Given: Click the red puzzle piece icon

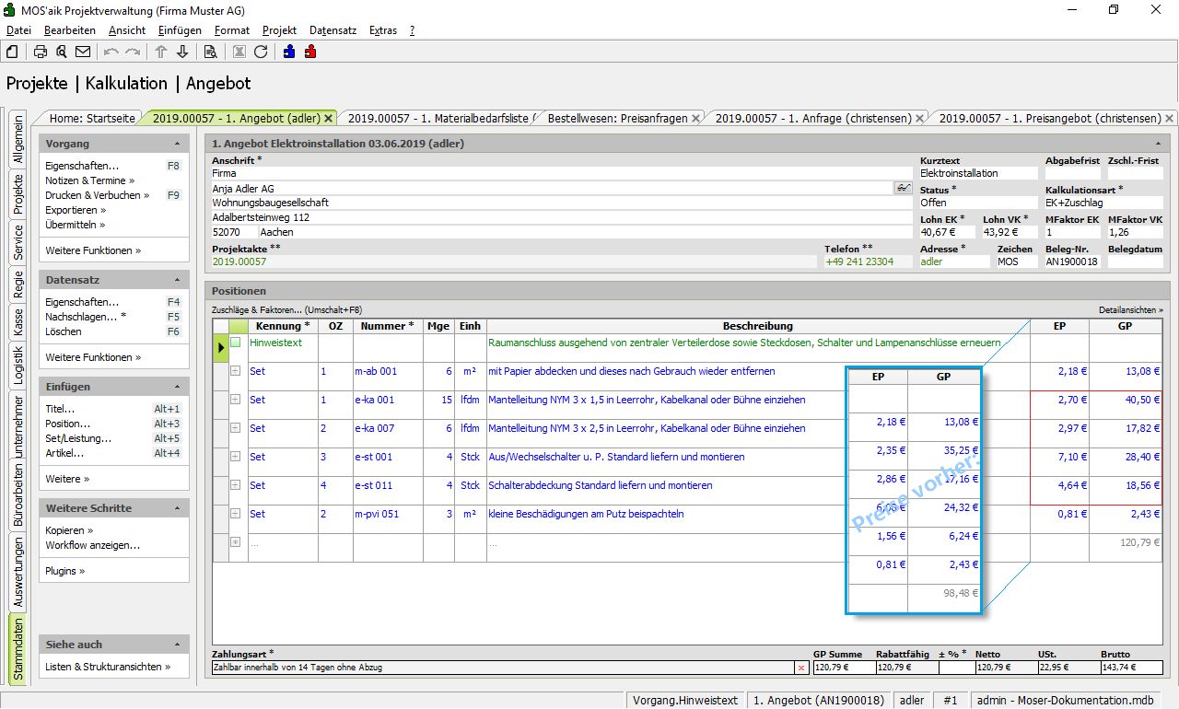Looking at the screenshot, I should coord(310,52).
